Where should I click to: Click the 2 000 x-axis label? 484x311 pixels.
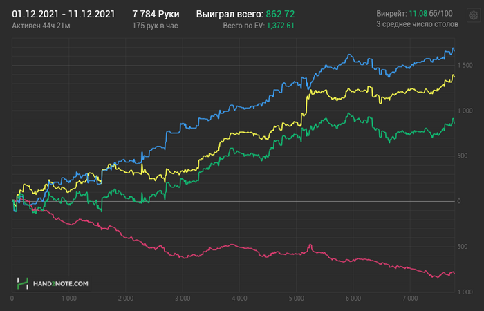[x=126, y=299]
